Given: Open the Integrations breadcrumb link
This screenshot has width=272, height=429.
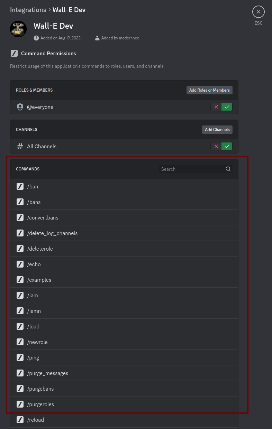Looking at the screenshot, I should pyautogui.click(x=28, y=10).
